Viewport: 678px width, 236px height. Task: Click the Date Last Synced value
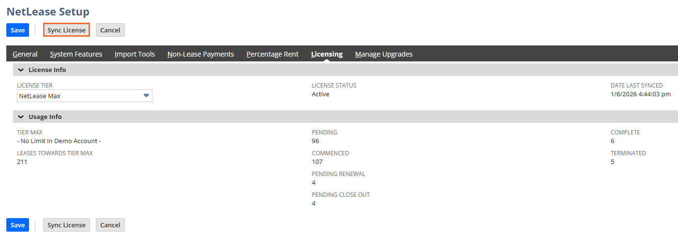coord(640,94)
